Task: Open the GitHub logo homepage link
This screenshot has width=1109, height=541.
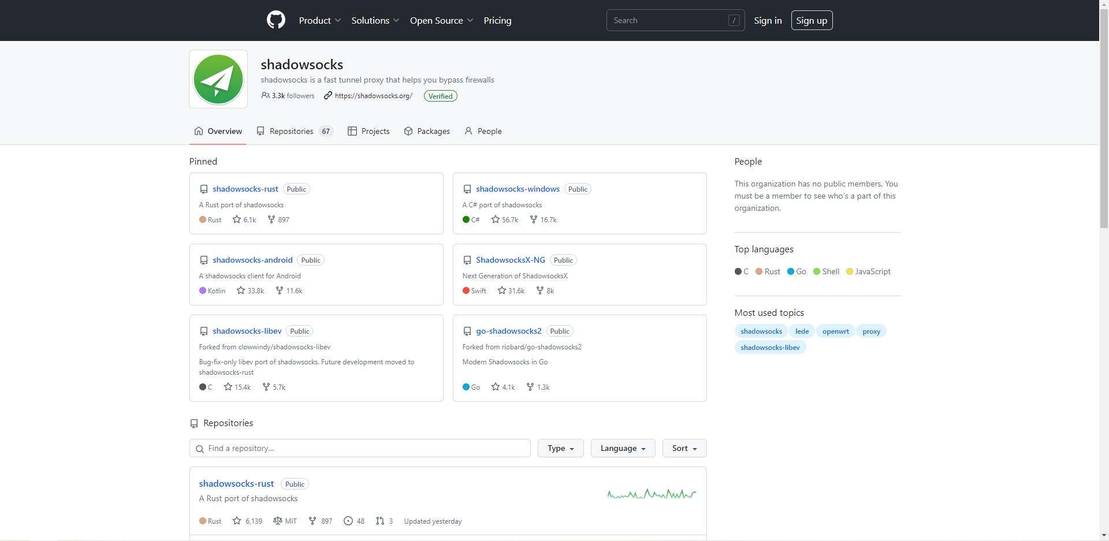Action: [276, 20]
